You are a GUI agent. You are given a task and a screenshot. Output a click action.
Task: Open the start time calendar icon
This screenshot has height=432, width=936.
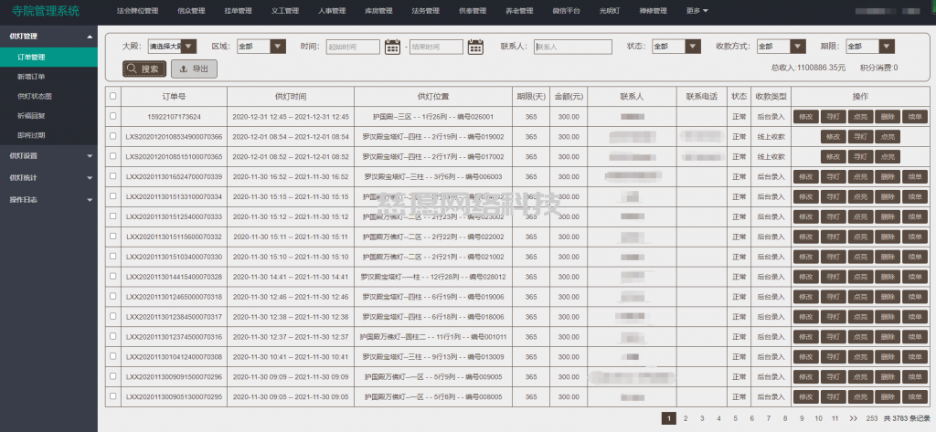(393, 47)
